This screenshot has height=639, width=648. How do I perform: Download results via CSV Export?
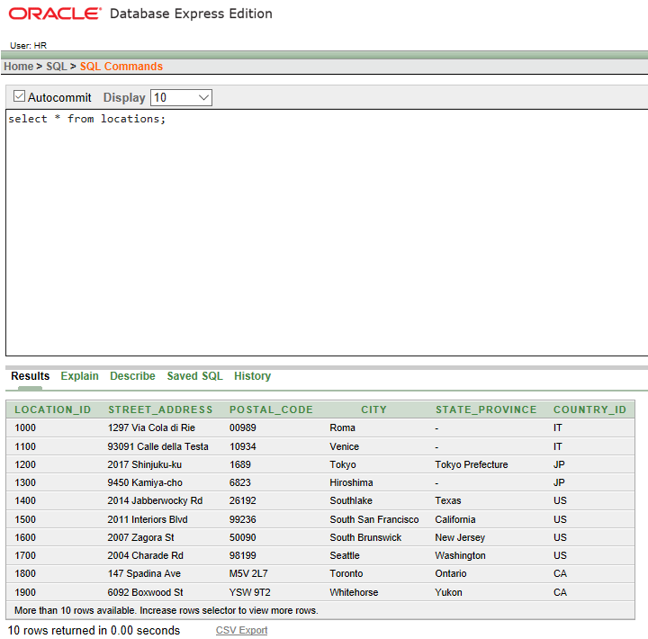(241, 630)
